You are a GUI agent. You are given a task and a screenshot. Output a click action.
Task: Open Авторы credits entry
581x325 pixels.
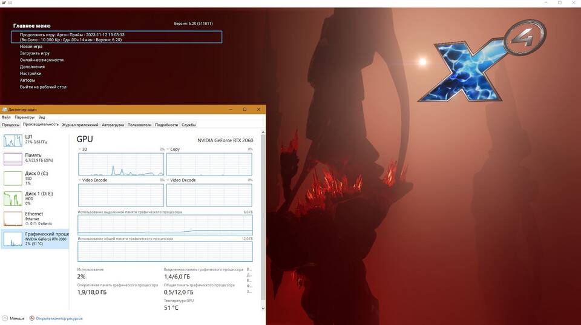pos(27,80)
